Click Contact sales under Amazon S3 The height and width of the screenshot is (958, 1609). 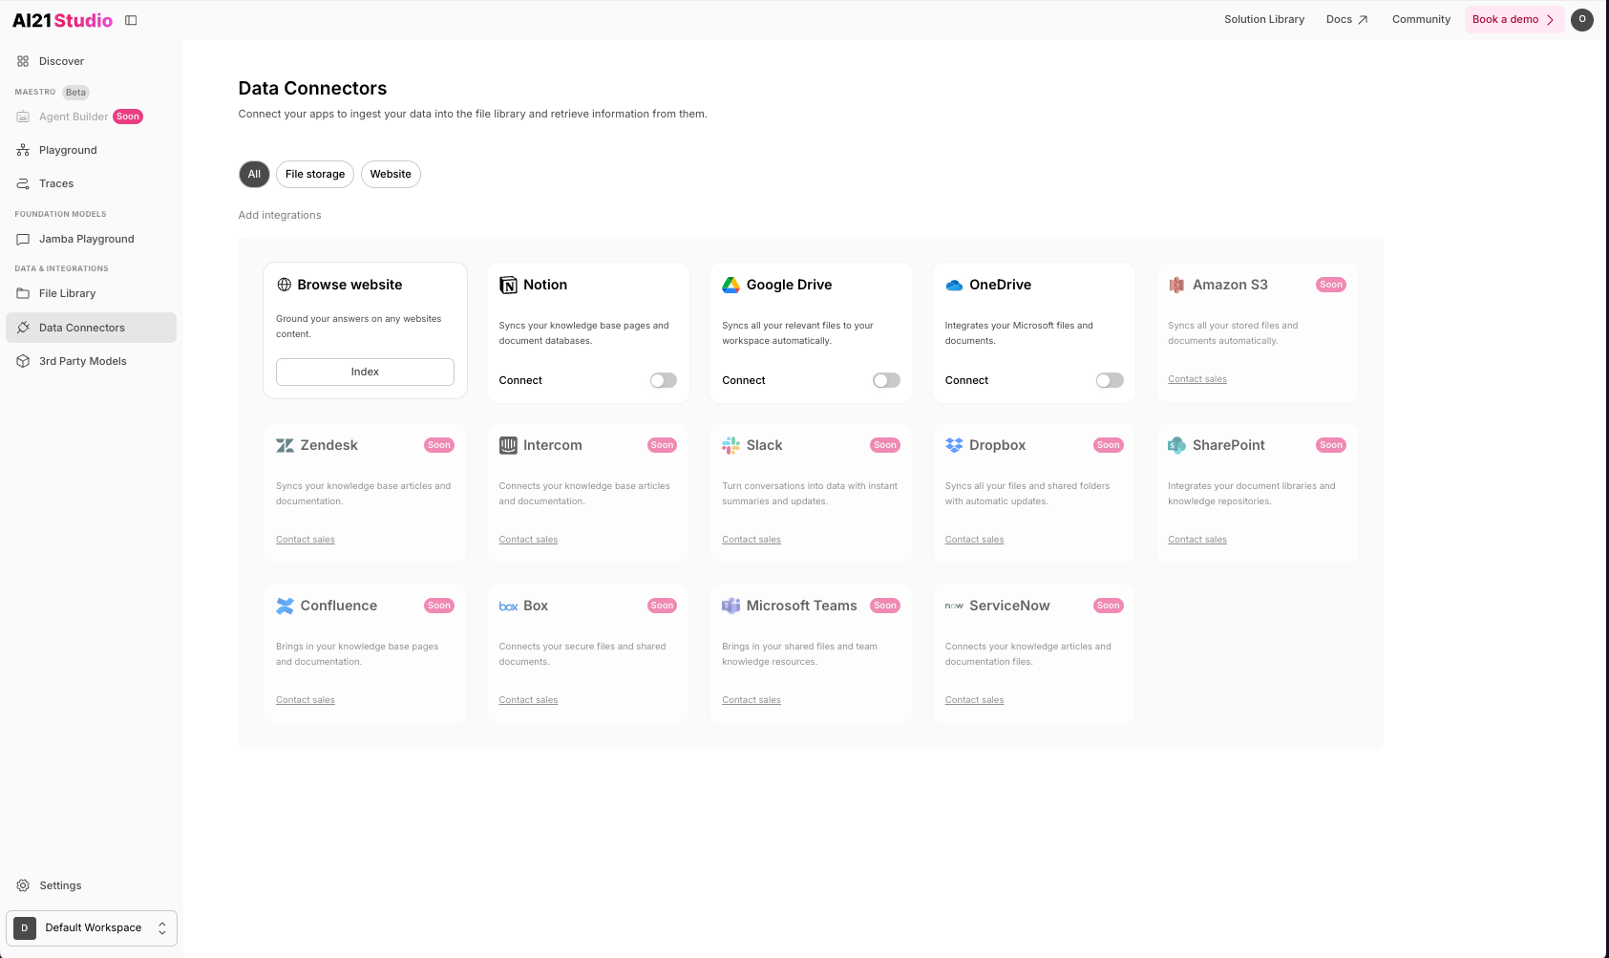(1197, 379)
